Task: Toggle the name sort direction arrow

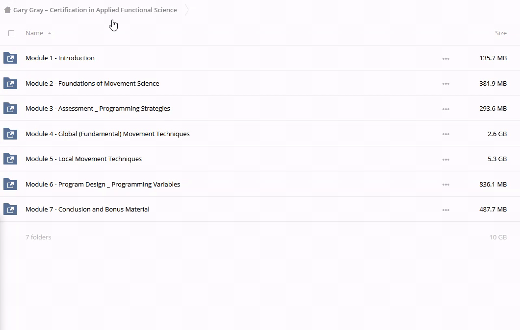Action: pos(50,33)
